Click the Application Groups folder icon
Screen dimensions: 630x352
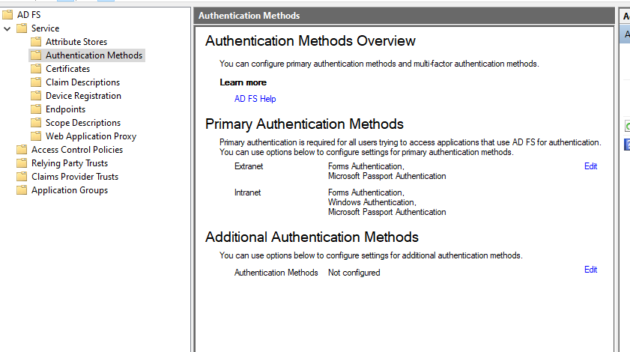point(22,190)
